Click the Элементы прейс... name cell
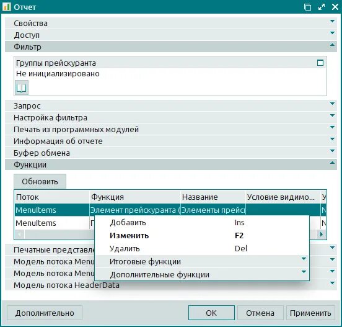 click(x=213, y=210)
